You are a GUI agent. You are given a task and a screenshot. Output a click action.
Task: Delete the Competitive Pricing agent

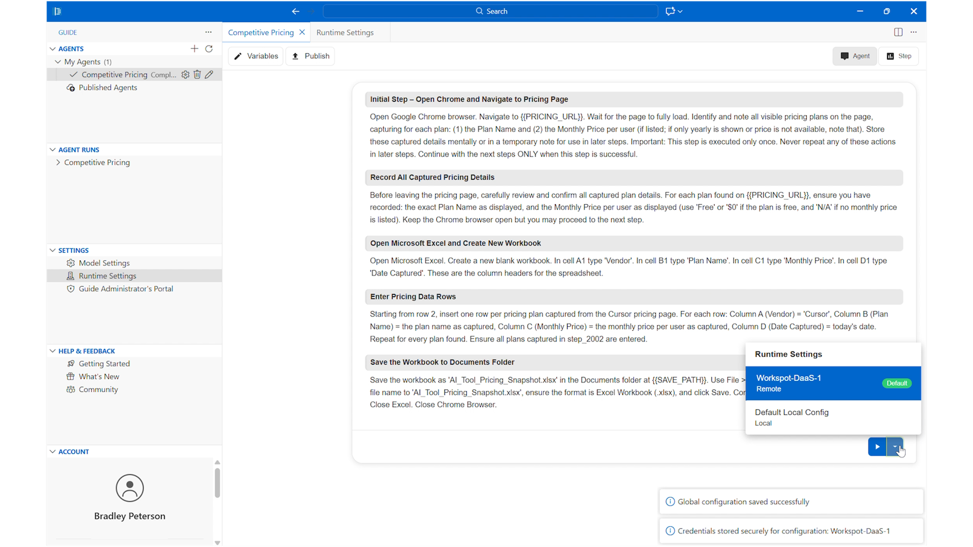click(x=197, y=74)
